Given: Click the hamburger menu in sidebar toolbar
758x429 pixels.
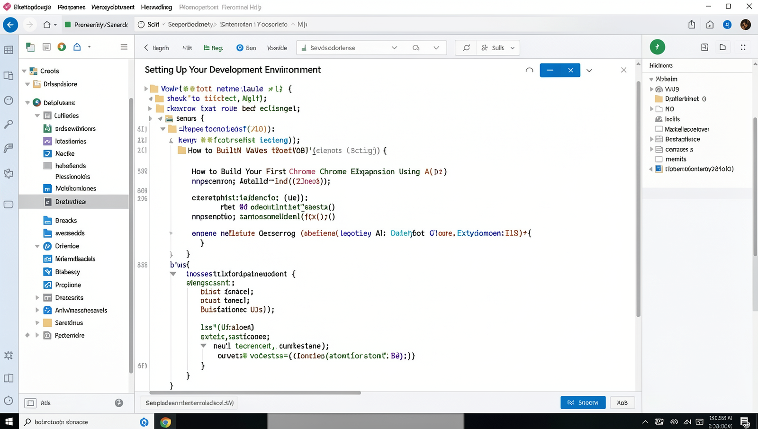Looking at the screenshot, I should (x=124, y=47).
